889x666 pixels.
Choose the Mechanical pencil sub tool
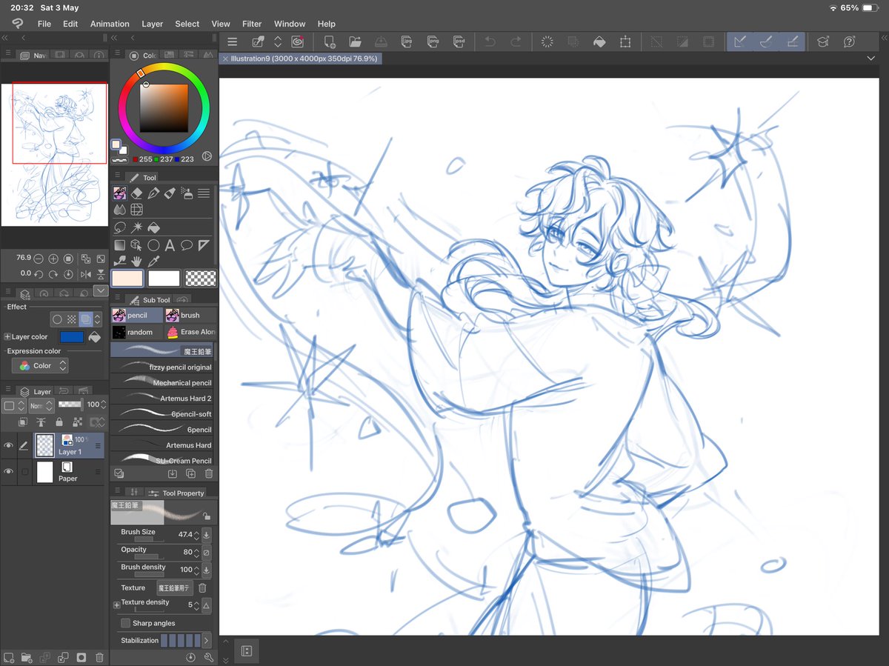(x=162, y=382)
